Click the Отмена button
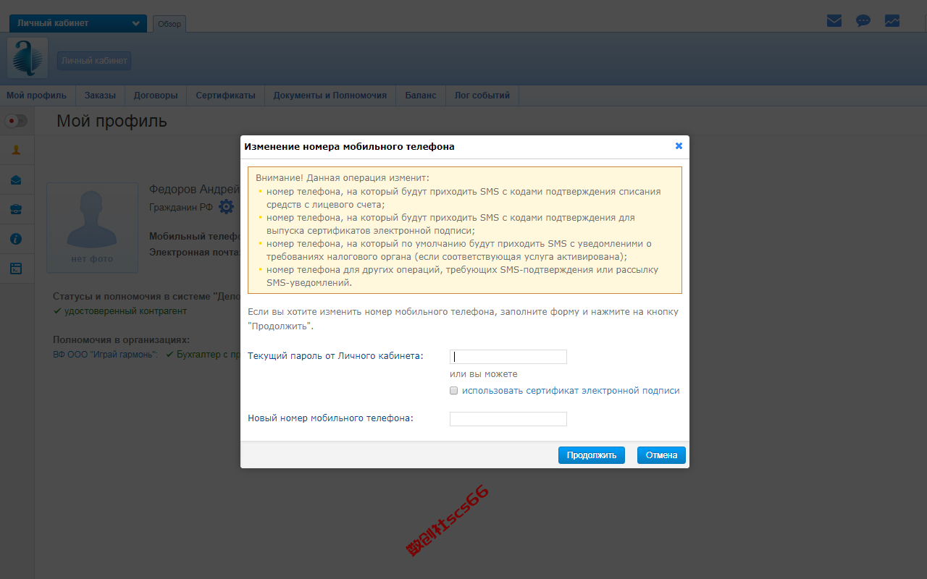This screenshot has height=579, width=927. click(x=661, y=455)
